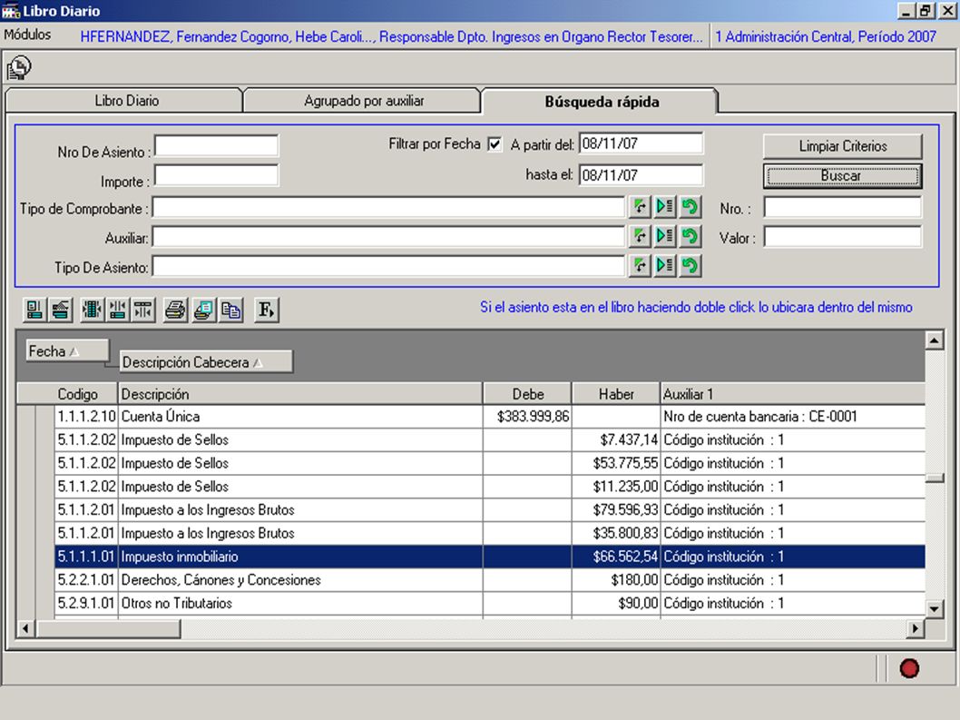Click the first grid layout icon in the toolbar
The image size is (960, 720).
pyautogui.click(x=34, y=310)
